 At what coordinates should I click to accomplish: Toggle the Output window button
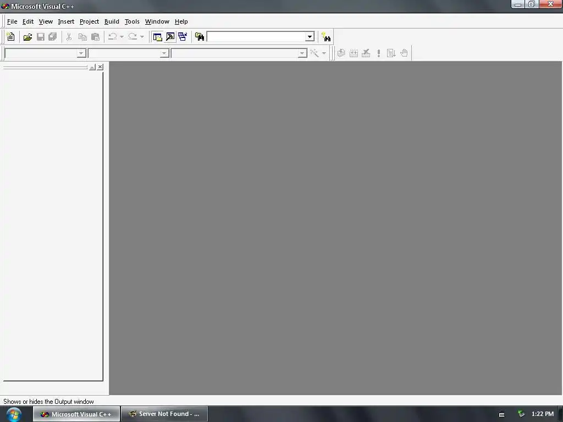pyautogui.click(x=170, y=37)
